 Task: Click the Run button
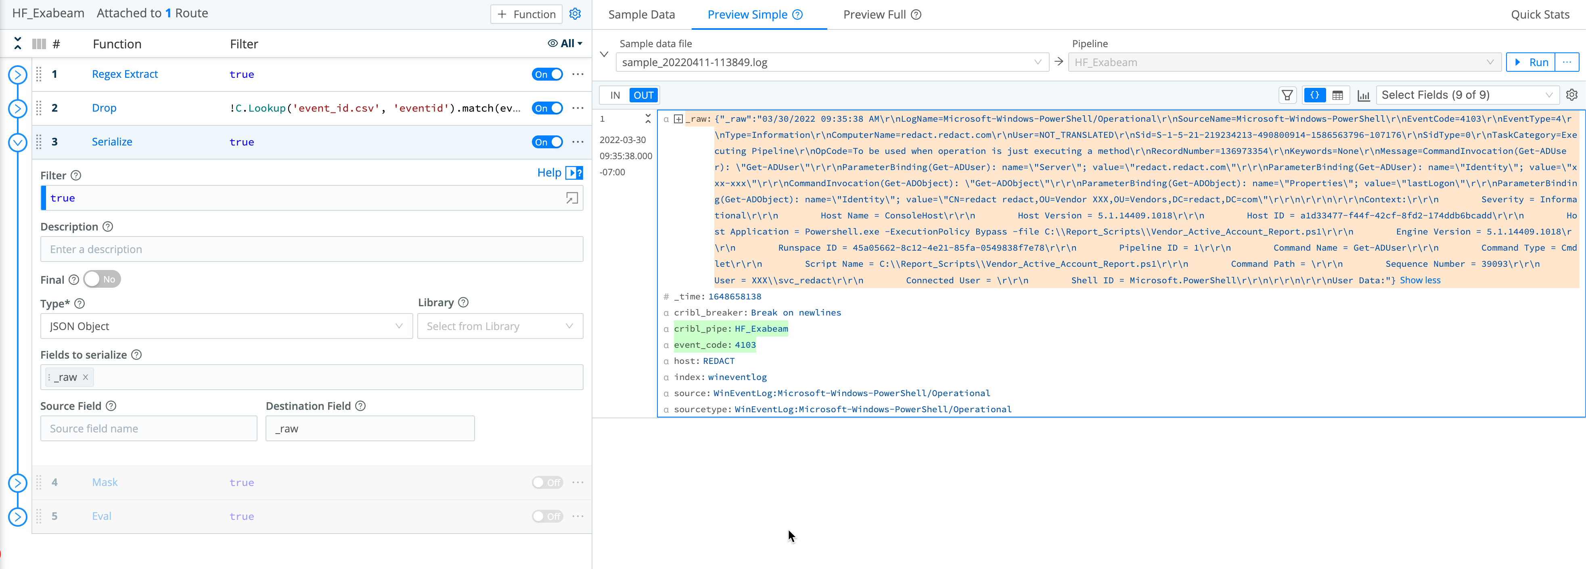click(1531, 62)
